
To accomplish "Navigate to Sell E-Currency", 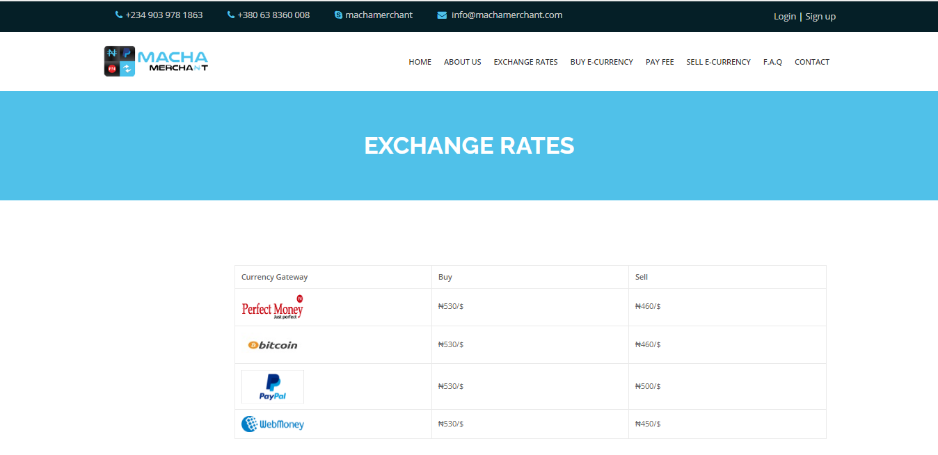I will [718, 62].
